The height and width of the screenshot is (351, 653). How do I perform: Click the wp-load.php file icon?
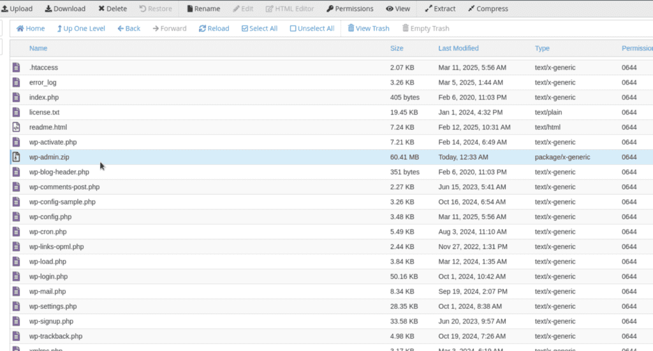(x=16, y=262)
